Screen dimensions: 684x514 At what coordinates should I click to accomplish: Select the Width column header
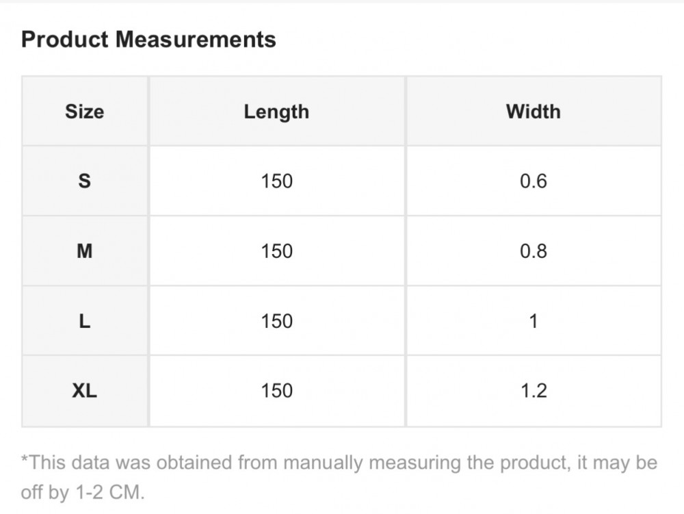533,112
